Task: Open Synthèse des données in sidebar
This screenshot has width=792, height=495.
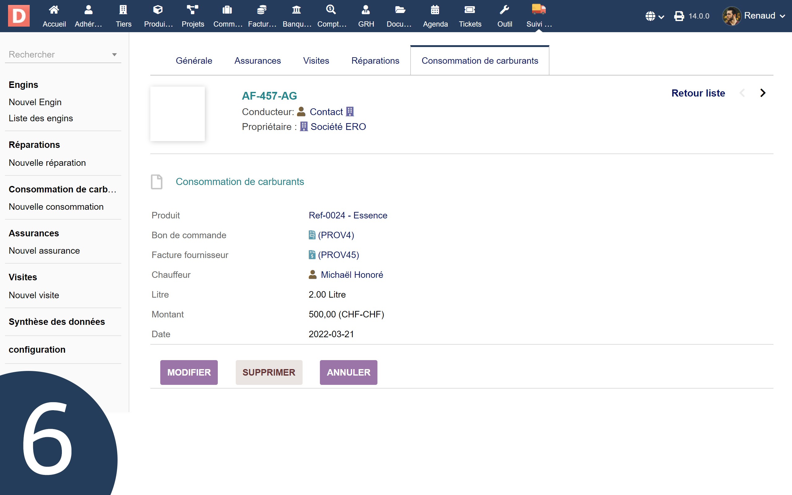Action: pyautogui.click(x=57, y=321)
